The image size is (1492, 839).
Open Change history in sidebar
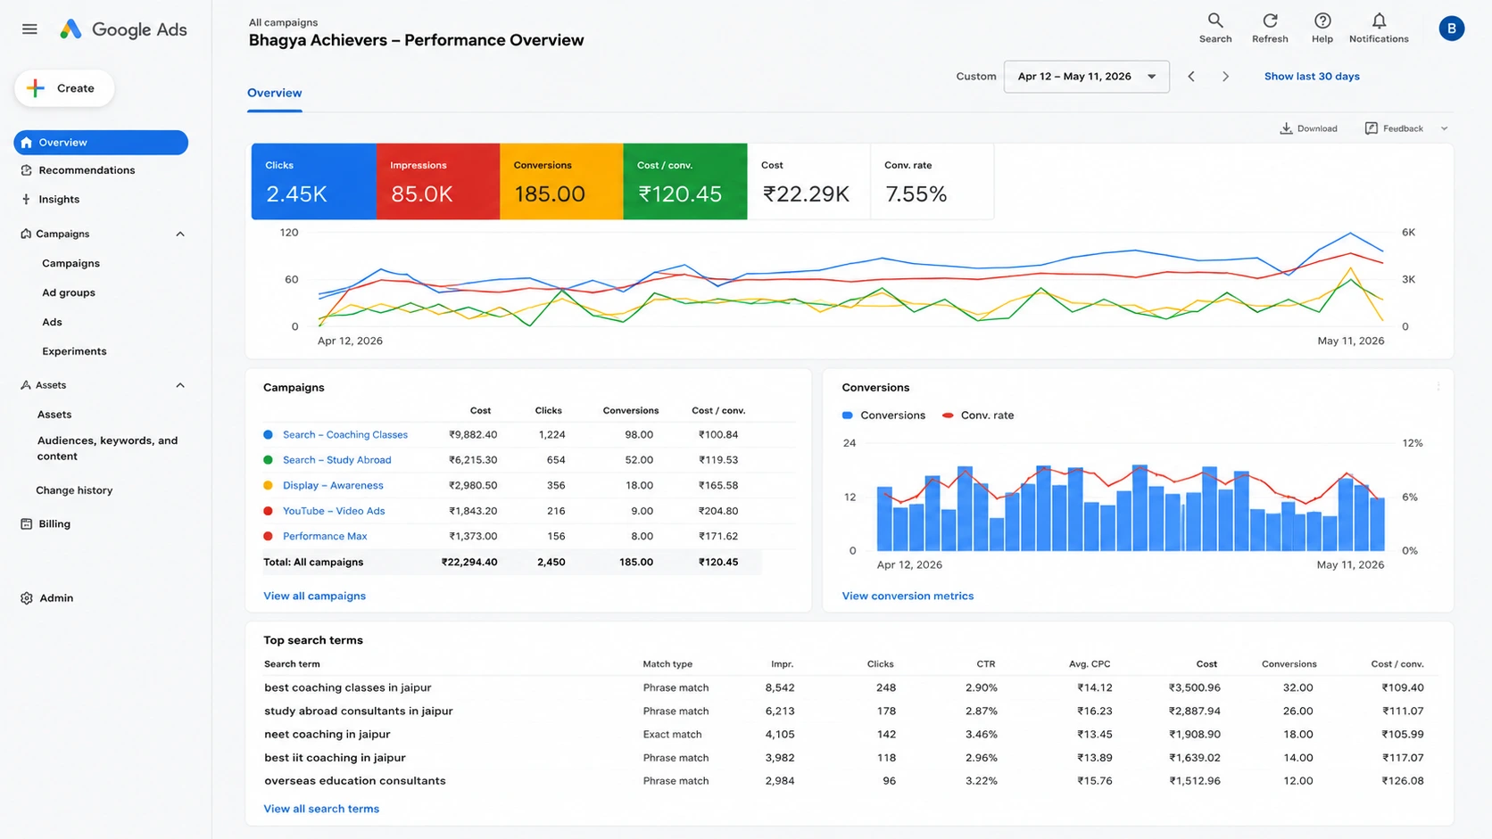pos(74,490)
